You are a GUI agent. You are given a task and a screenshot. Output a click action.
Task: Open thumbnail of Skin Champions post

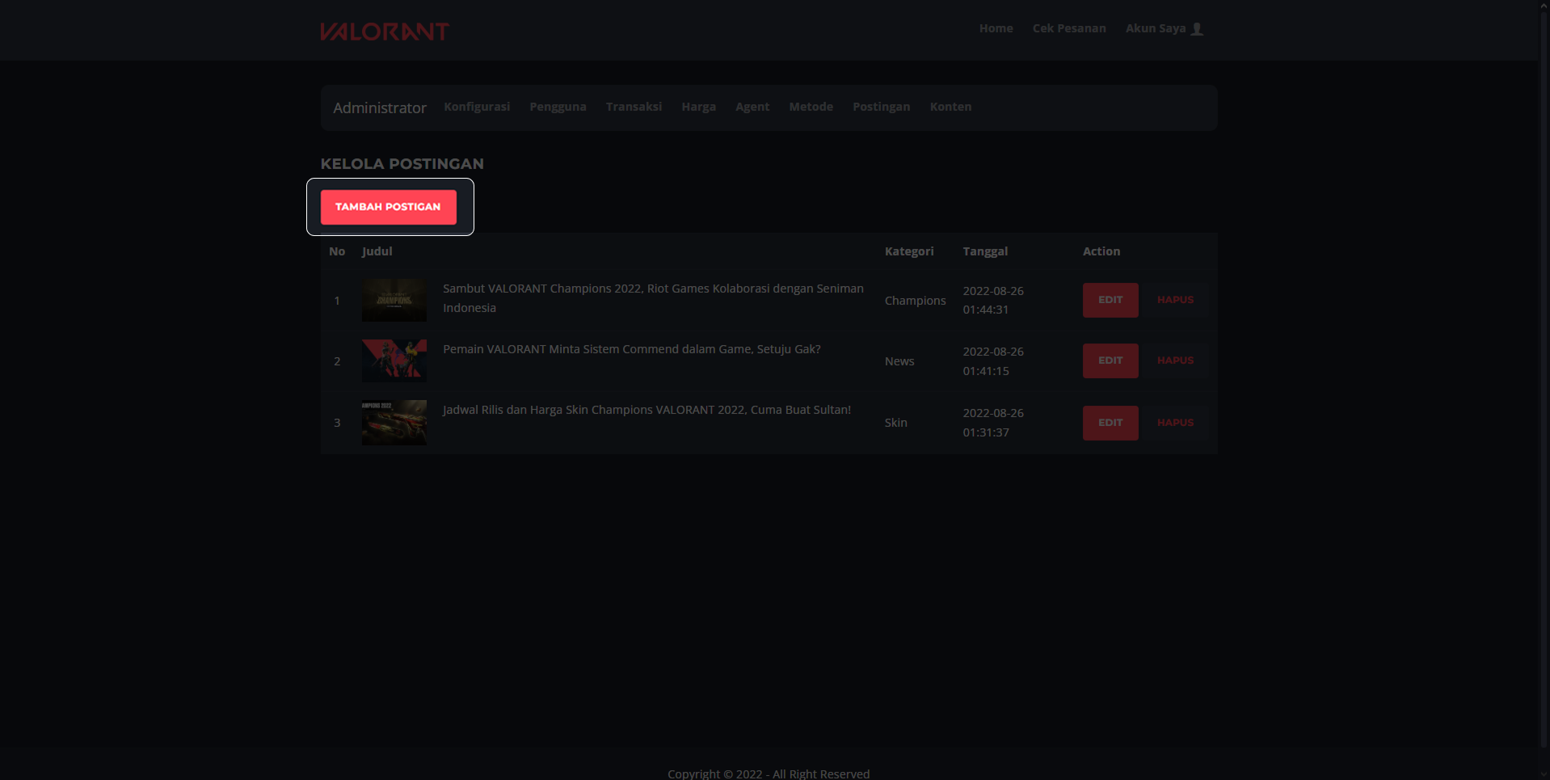pyautogui.click(x=394, y=423)
